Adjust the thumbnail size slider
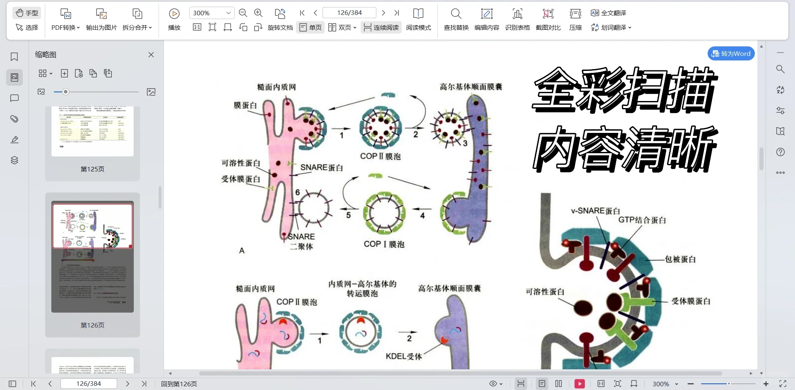Viewport: 795px width, 390px height. coord(96,92)
